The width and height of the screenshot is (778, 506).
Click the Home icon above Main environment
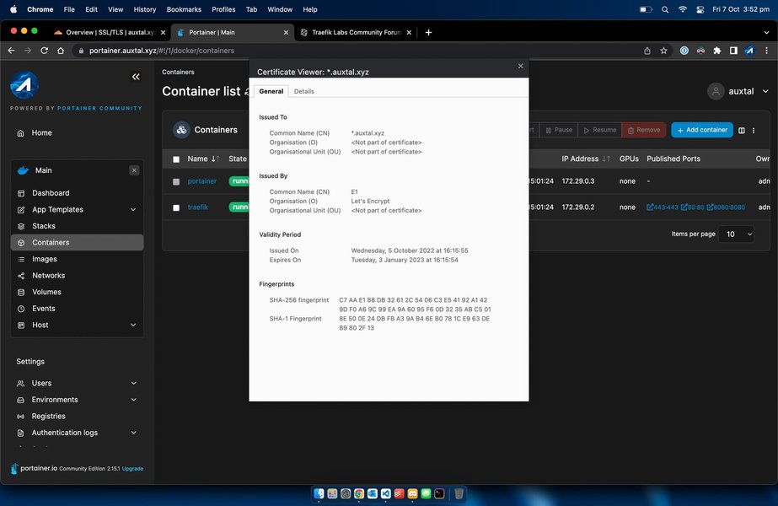click(x=40, y=132)
